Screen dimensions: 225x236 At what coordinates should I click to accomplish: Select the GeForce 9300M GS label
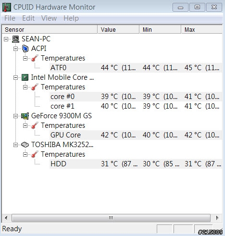[62, 116]
